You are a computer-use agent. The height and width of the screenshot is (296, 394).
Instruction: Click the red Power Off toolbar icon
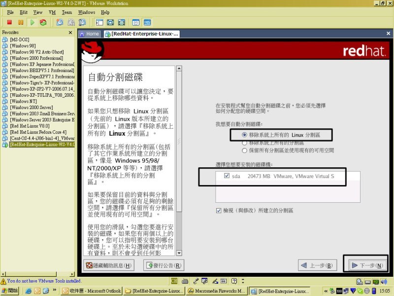pyautogui.click(x=9, y=22)
